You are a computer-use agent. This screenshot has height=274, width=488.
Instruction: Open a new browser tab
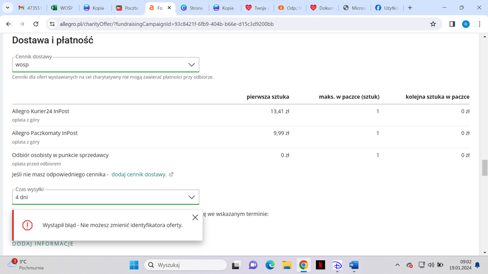410,8
